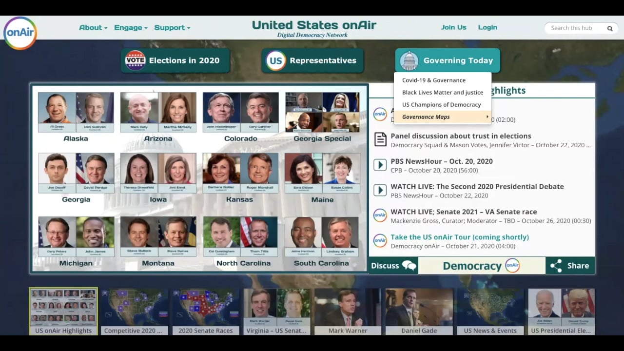Click the play icon for Presidential Debate

[380, 191]
